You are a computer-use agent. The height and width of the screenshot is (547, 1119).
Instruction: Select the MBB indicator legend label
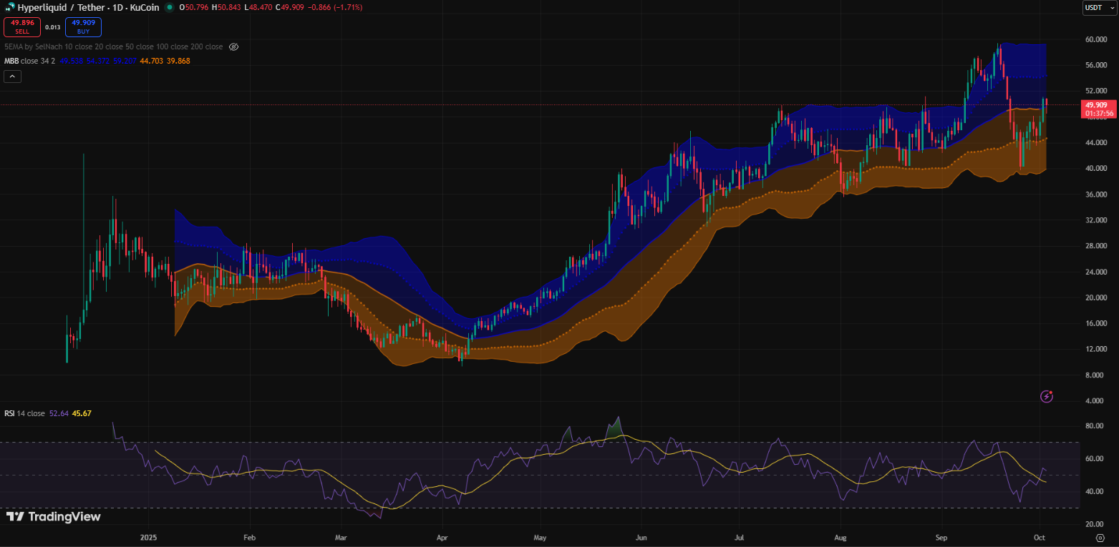[x=11, y=61]
